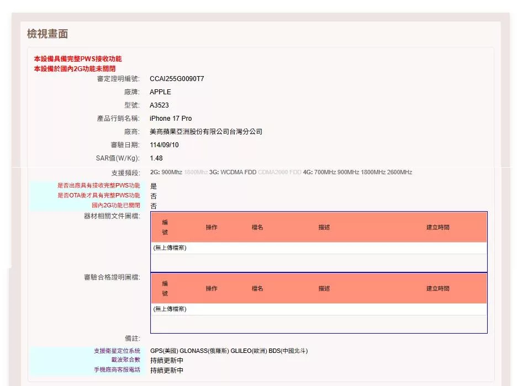Click the red 本設備具備完整PWS接收功能 notice
The width and height of the screenshot is (528, 386).
click(78, 59)
